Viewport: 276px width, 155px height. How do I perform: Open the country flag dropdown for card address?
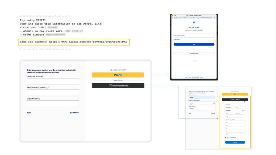pos(243,110)
